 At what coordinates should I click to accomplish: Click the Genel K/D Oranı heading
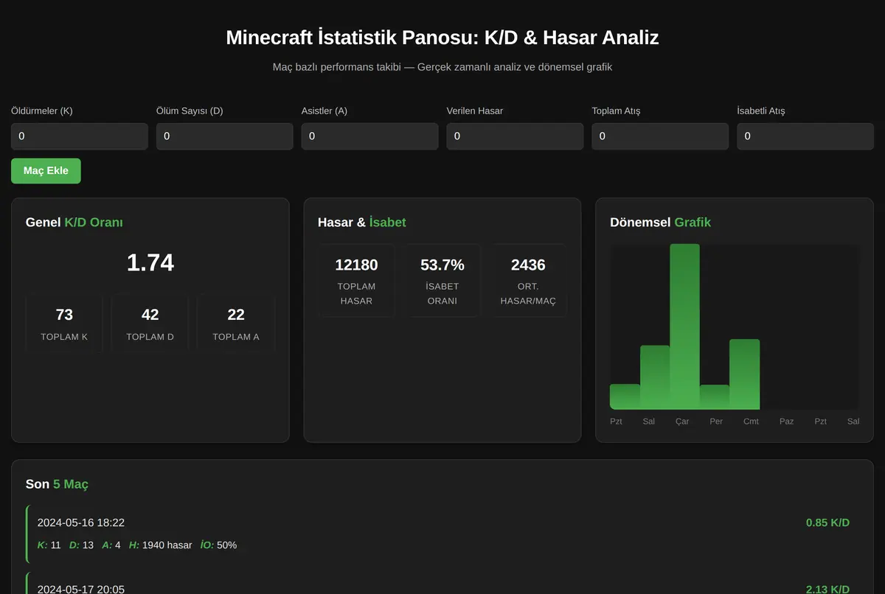pyautogui.click(x=74, y=223)
